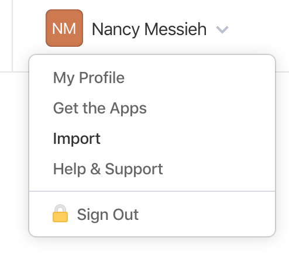289x255 pixels.
Task: Close menu by clicking Nancy Messieh header
Action: click(149, 29)
